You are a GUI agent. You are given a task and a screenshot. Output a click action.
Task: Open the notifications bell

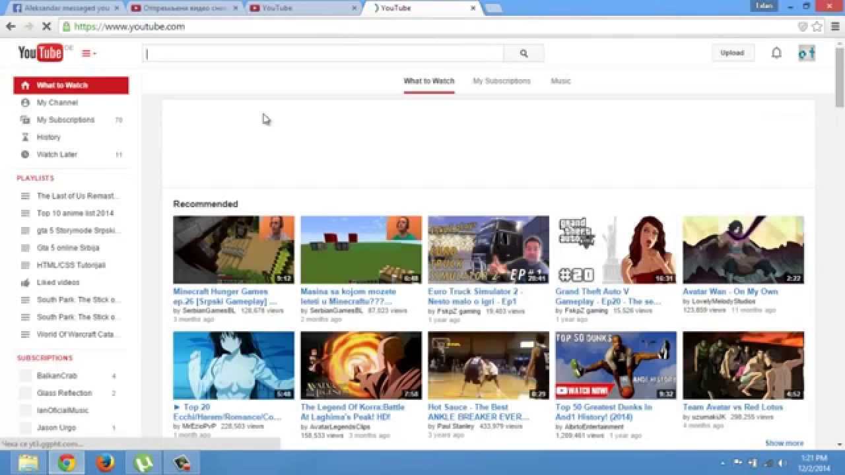point(776,53)
